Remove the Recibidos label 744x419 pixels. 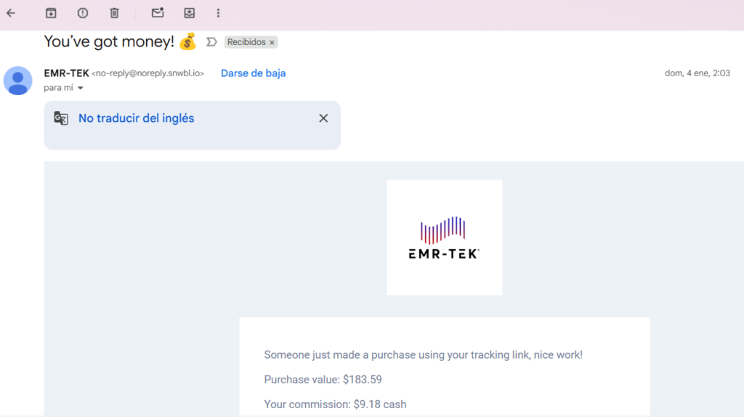click(x=272, y=43)
